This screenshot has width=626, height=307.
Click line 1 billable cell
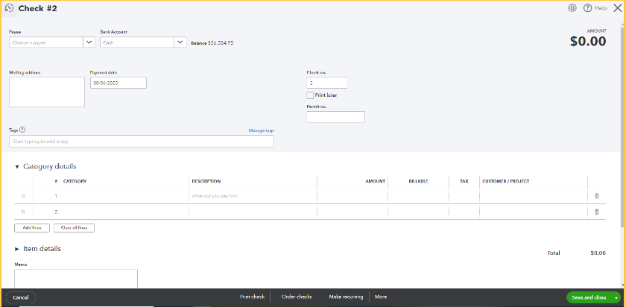[418, 196]
